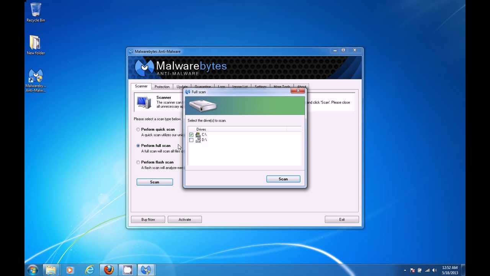Viewport: 490px width, 276px height.
Task: Launch Internet Explorer from the taskbar
Action: (x=89, y=270)
